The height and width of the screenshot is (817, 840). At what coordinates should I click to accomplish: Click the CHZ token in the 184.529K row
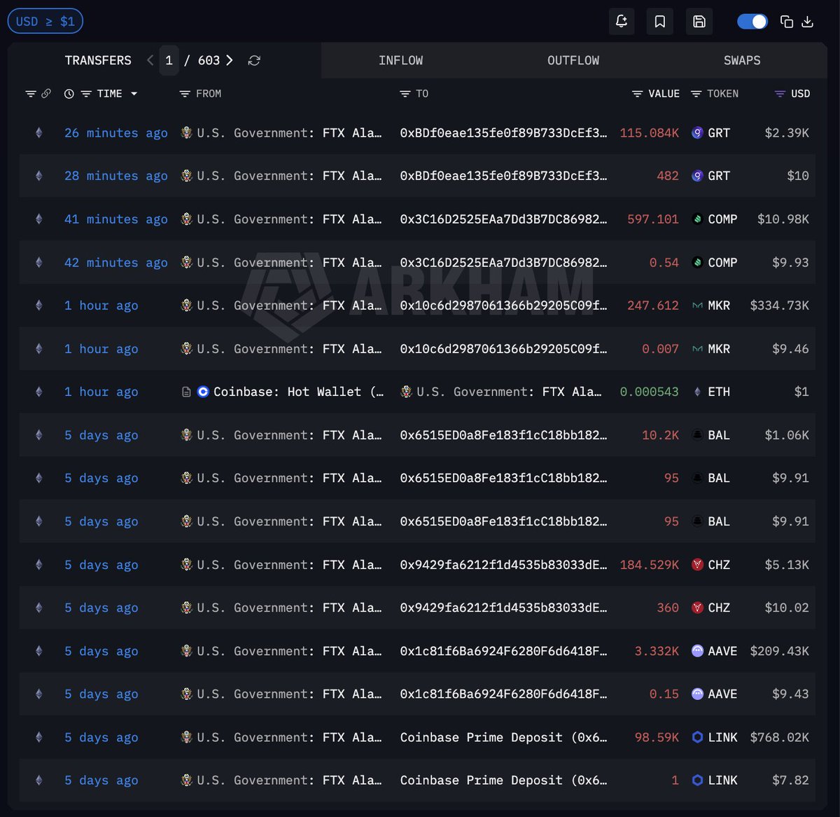point(711,565)
